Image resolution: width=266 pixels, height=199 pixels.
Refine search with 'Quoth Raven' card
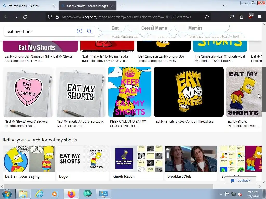(x=137, y=163)
